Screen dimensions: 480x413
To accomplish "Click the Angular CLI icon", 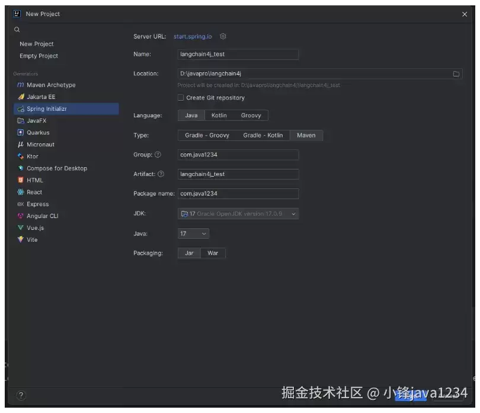I will click(21, 216).
